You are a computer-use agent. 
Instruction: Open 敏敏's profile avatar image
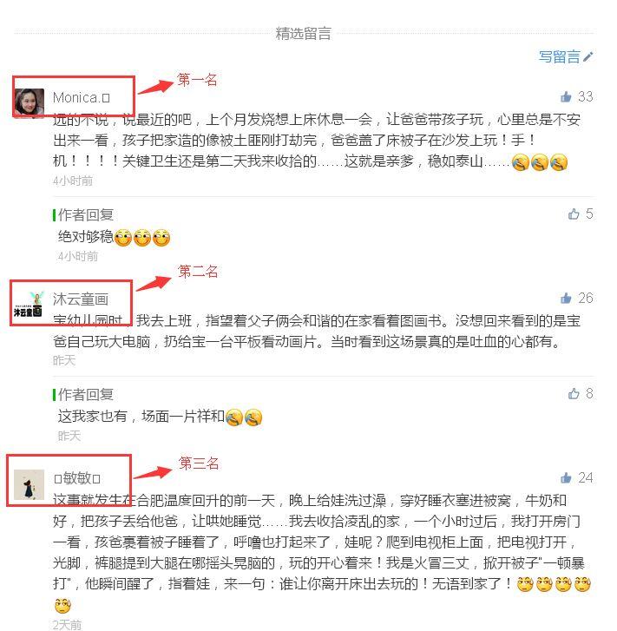(x=29, y=484)
